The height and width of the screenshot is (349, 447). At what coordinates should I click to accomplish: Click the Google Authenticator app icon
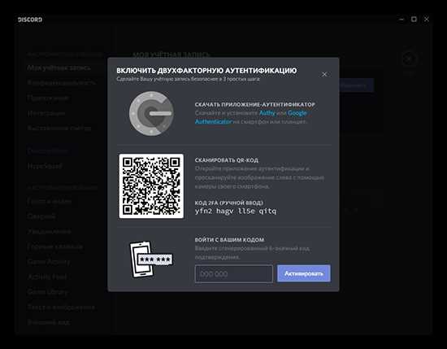tap(151, 113)
